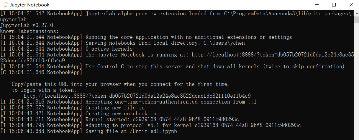The height and width of the screenshot is (140, 359).
Task: Click the vertical scrollbar track
Action: tap(356, 74)
